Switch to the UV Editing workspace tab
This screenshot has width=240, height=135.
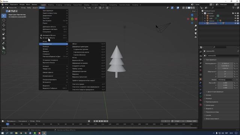pos(67,5)
